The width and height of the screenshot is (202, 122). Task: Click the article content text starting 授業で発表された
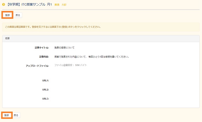(91, 57)
